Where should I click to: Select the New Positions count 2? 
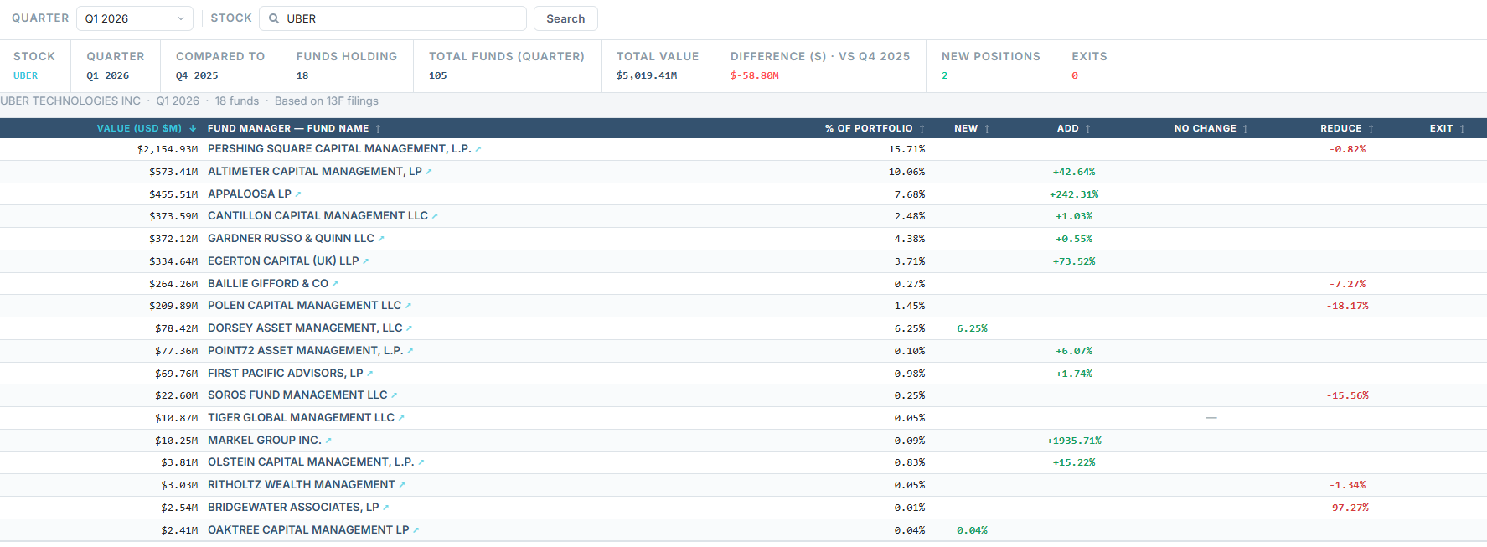point(945,75)
